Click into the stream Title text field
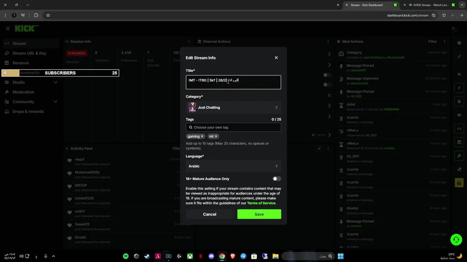 tap(233, 82)
